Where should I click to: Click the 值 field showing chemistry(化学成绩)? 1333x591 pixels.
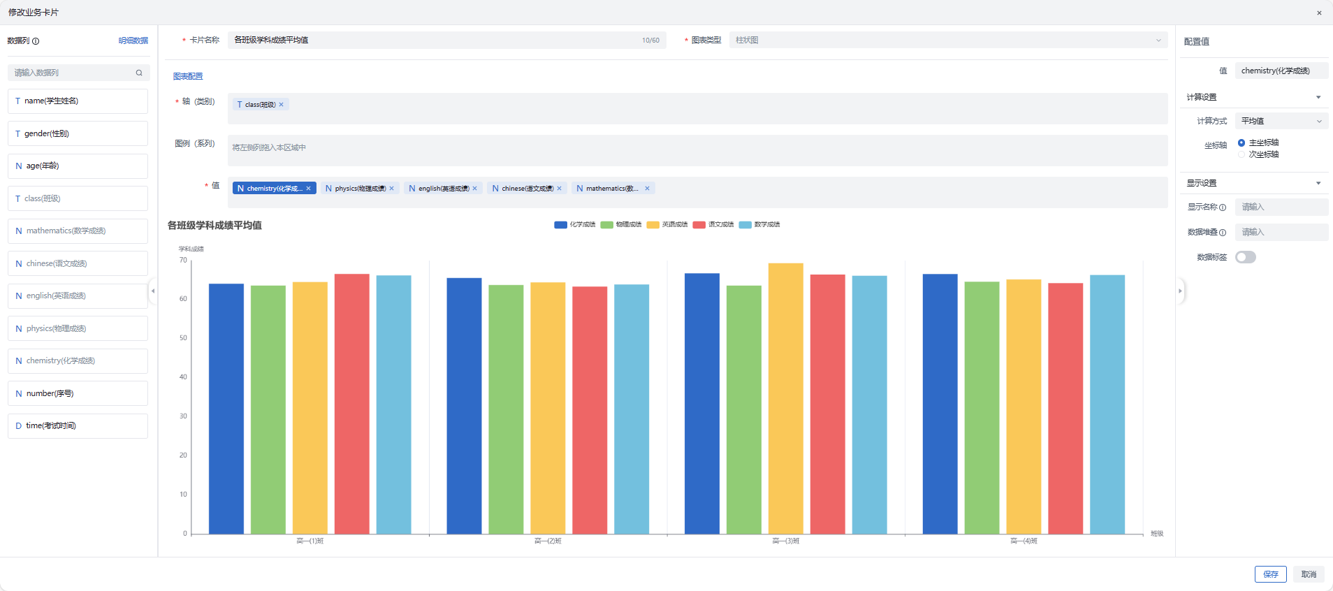pos(1281,71)
